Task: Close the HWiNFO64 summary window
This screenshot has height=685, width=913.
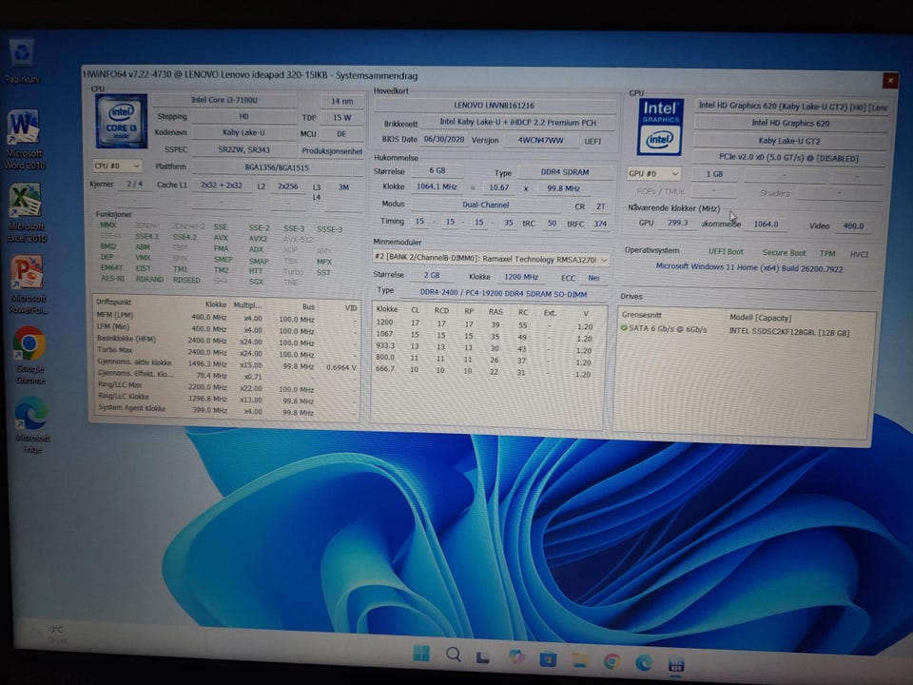Action: 890,80
